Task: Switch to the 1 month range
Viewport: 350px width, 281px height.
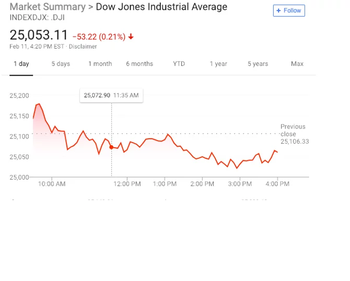Action: click(x=100, y=64)
